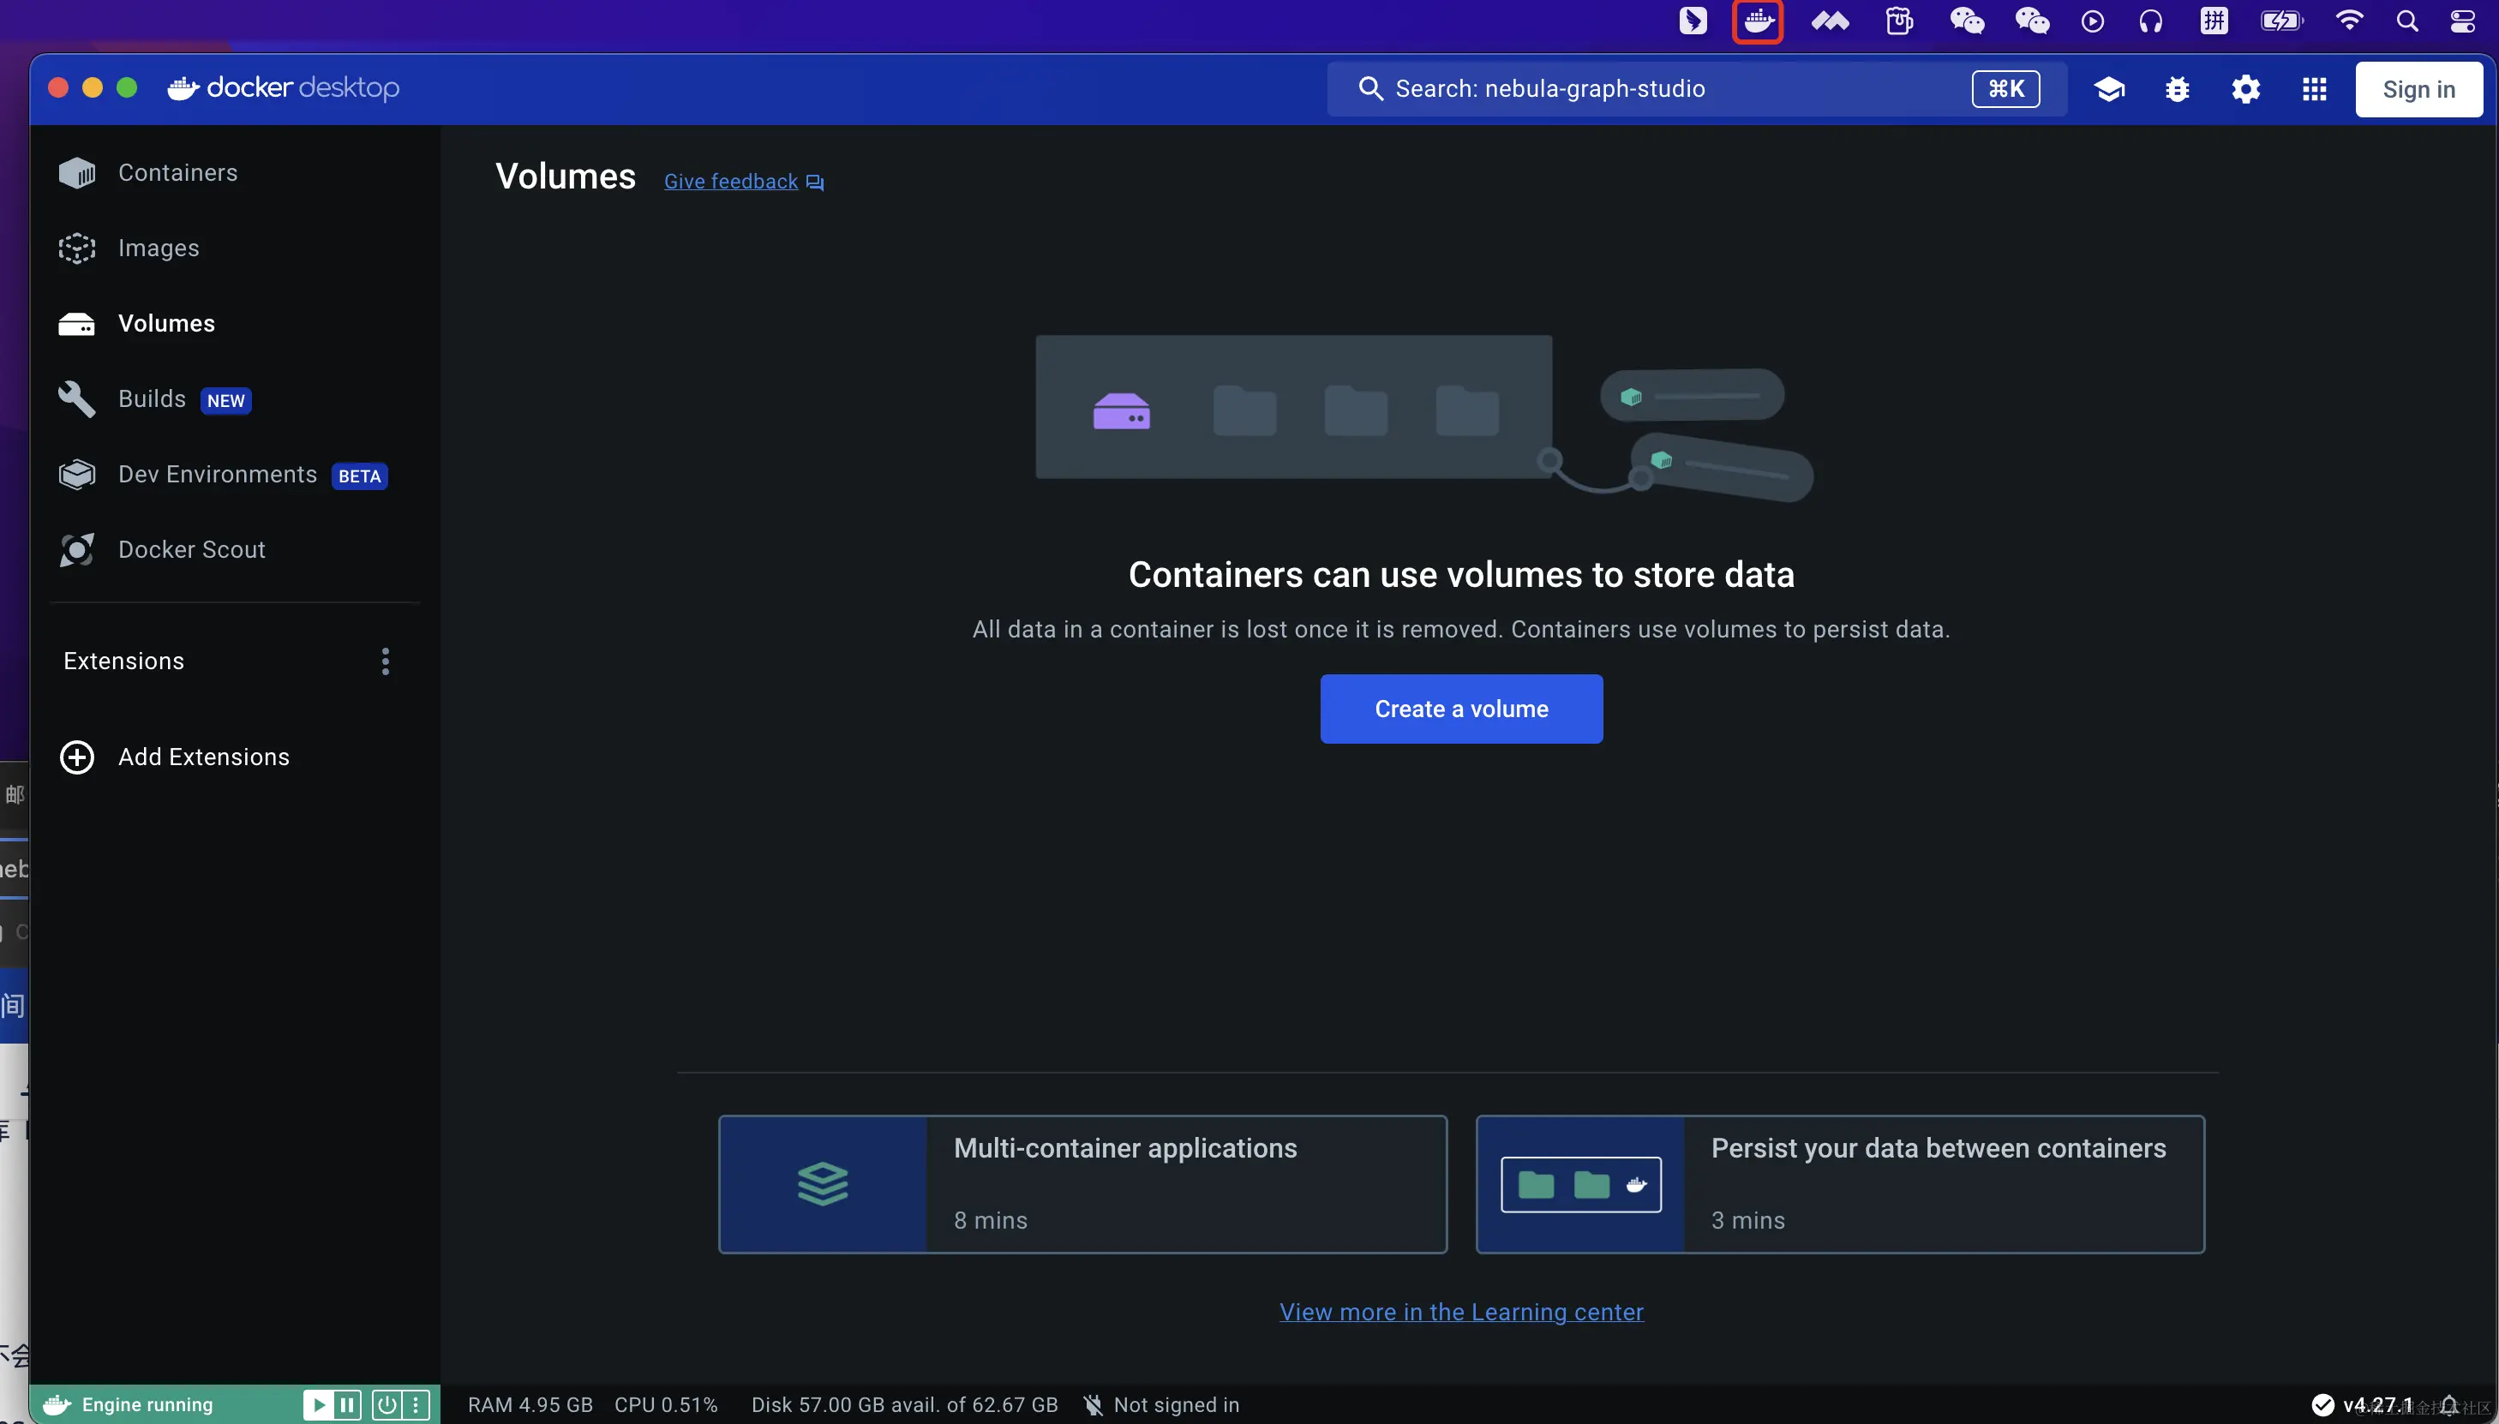Open the Troubleshoot bug icon
The height and width of the screenshot is (1424, 2499).
(2176, 90)
